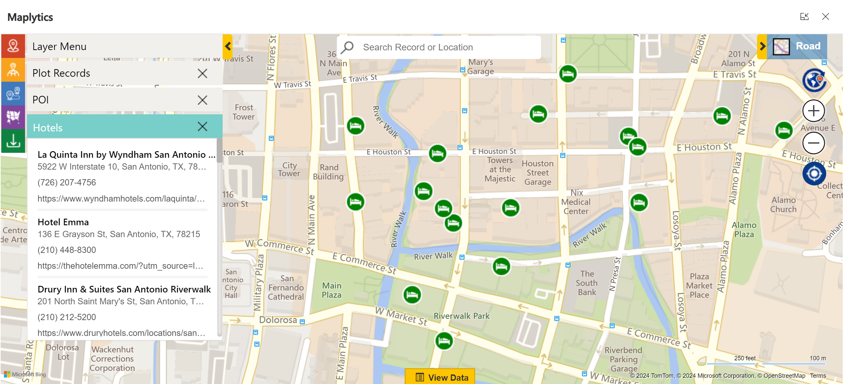
Task: Zoom in with the plus button
Action: coord(813,111)
